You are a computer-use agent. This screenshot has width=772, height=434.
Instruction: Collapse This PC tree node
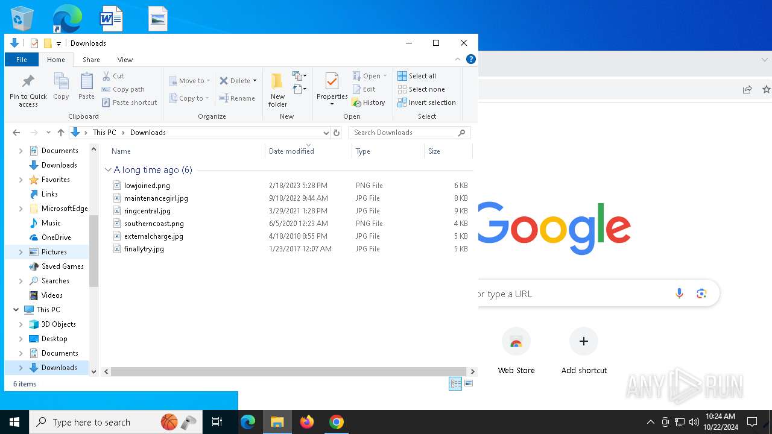point(16,310)
